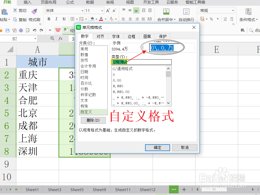Screen dimensions: 260x195
Task: Click the fx insert function icon
Action: 60,39
